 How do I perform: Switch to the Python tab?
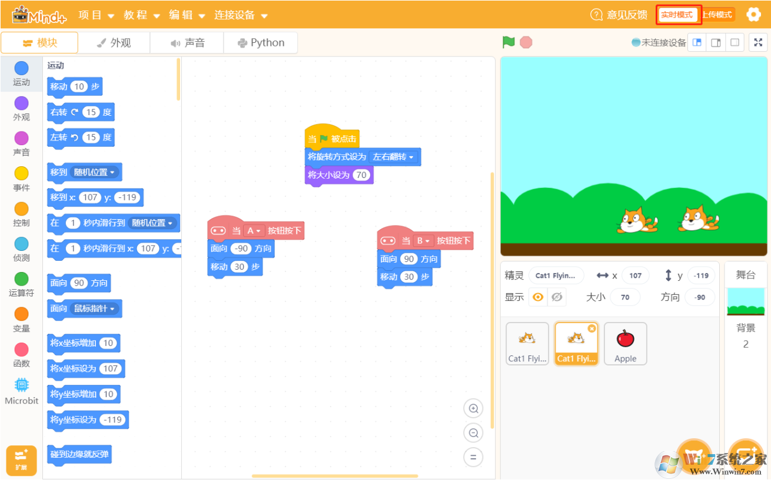260,42
